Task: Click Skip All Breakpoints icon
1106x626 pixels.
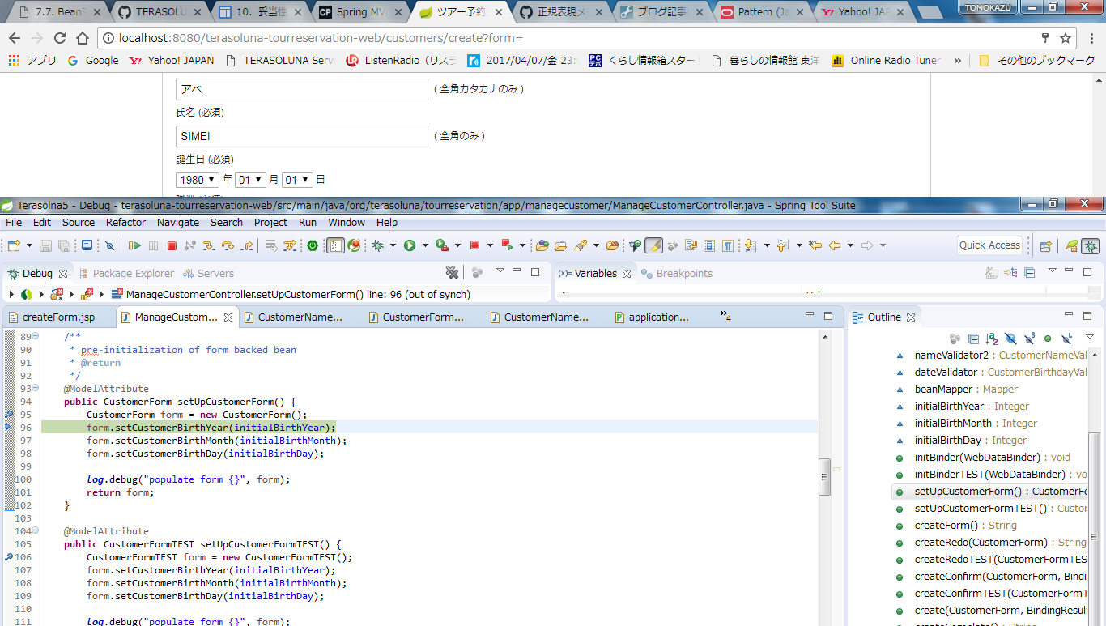Action: (109, 245)
